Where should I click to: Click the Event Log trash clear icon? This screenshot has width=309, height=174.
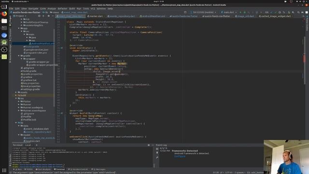(157, 153)
